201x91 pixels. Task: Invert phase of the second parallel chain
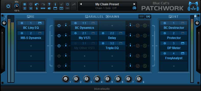click(x=138, y=35)
